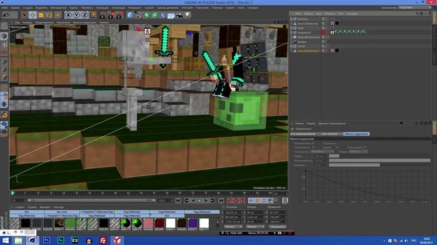Click the magnifier search icon in Object Manager
Screen dimensions: 437x245
pyautogui.click(x=417, y=14)
